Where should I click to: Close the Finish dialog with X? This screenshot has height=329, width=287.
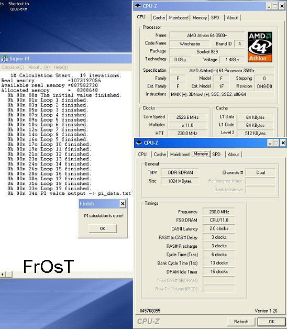(x=123, y=203)
